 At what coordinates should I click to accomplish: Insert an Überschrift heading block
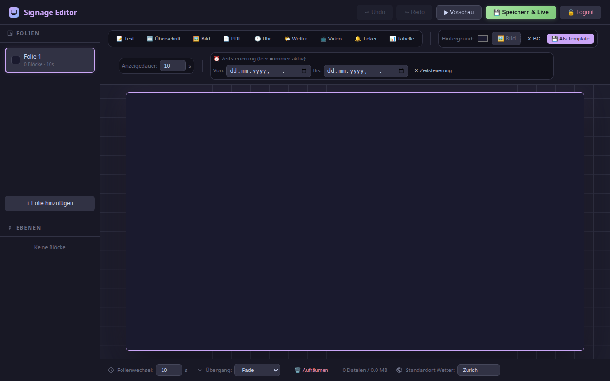tap(163, 39)
